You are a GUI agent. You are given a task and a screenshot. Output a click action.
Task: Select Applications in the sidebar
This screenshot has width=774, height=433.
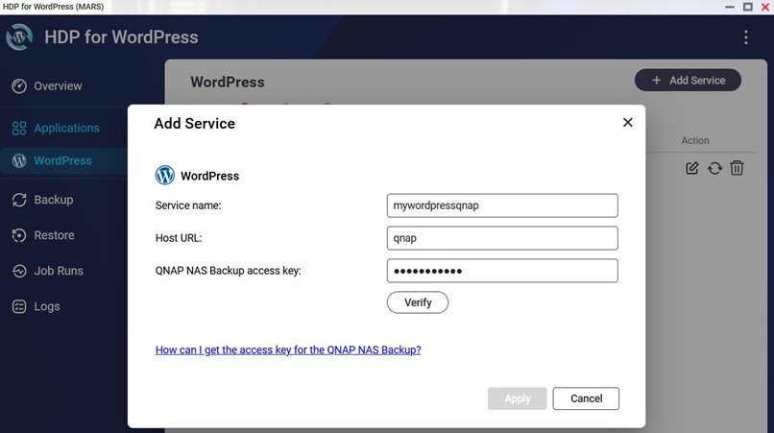(x=65, y=128)
